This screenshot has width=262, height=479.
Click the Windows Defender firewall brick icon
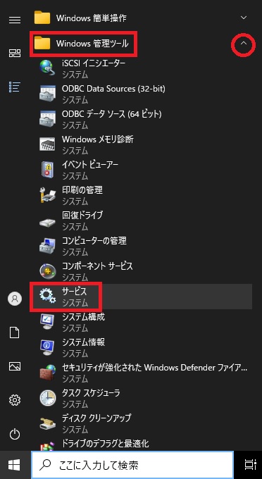(48, 372)
